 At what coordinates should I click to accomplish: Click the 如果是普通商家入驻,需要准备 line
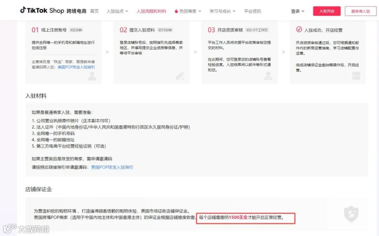pos(62,112)
